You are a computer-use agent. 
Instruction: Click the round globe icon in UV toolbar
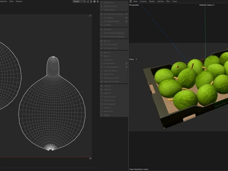click(x=95, y=1)
